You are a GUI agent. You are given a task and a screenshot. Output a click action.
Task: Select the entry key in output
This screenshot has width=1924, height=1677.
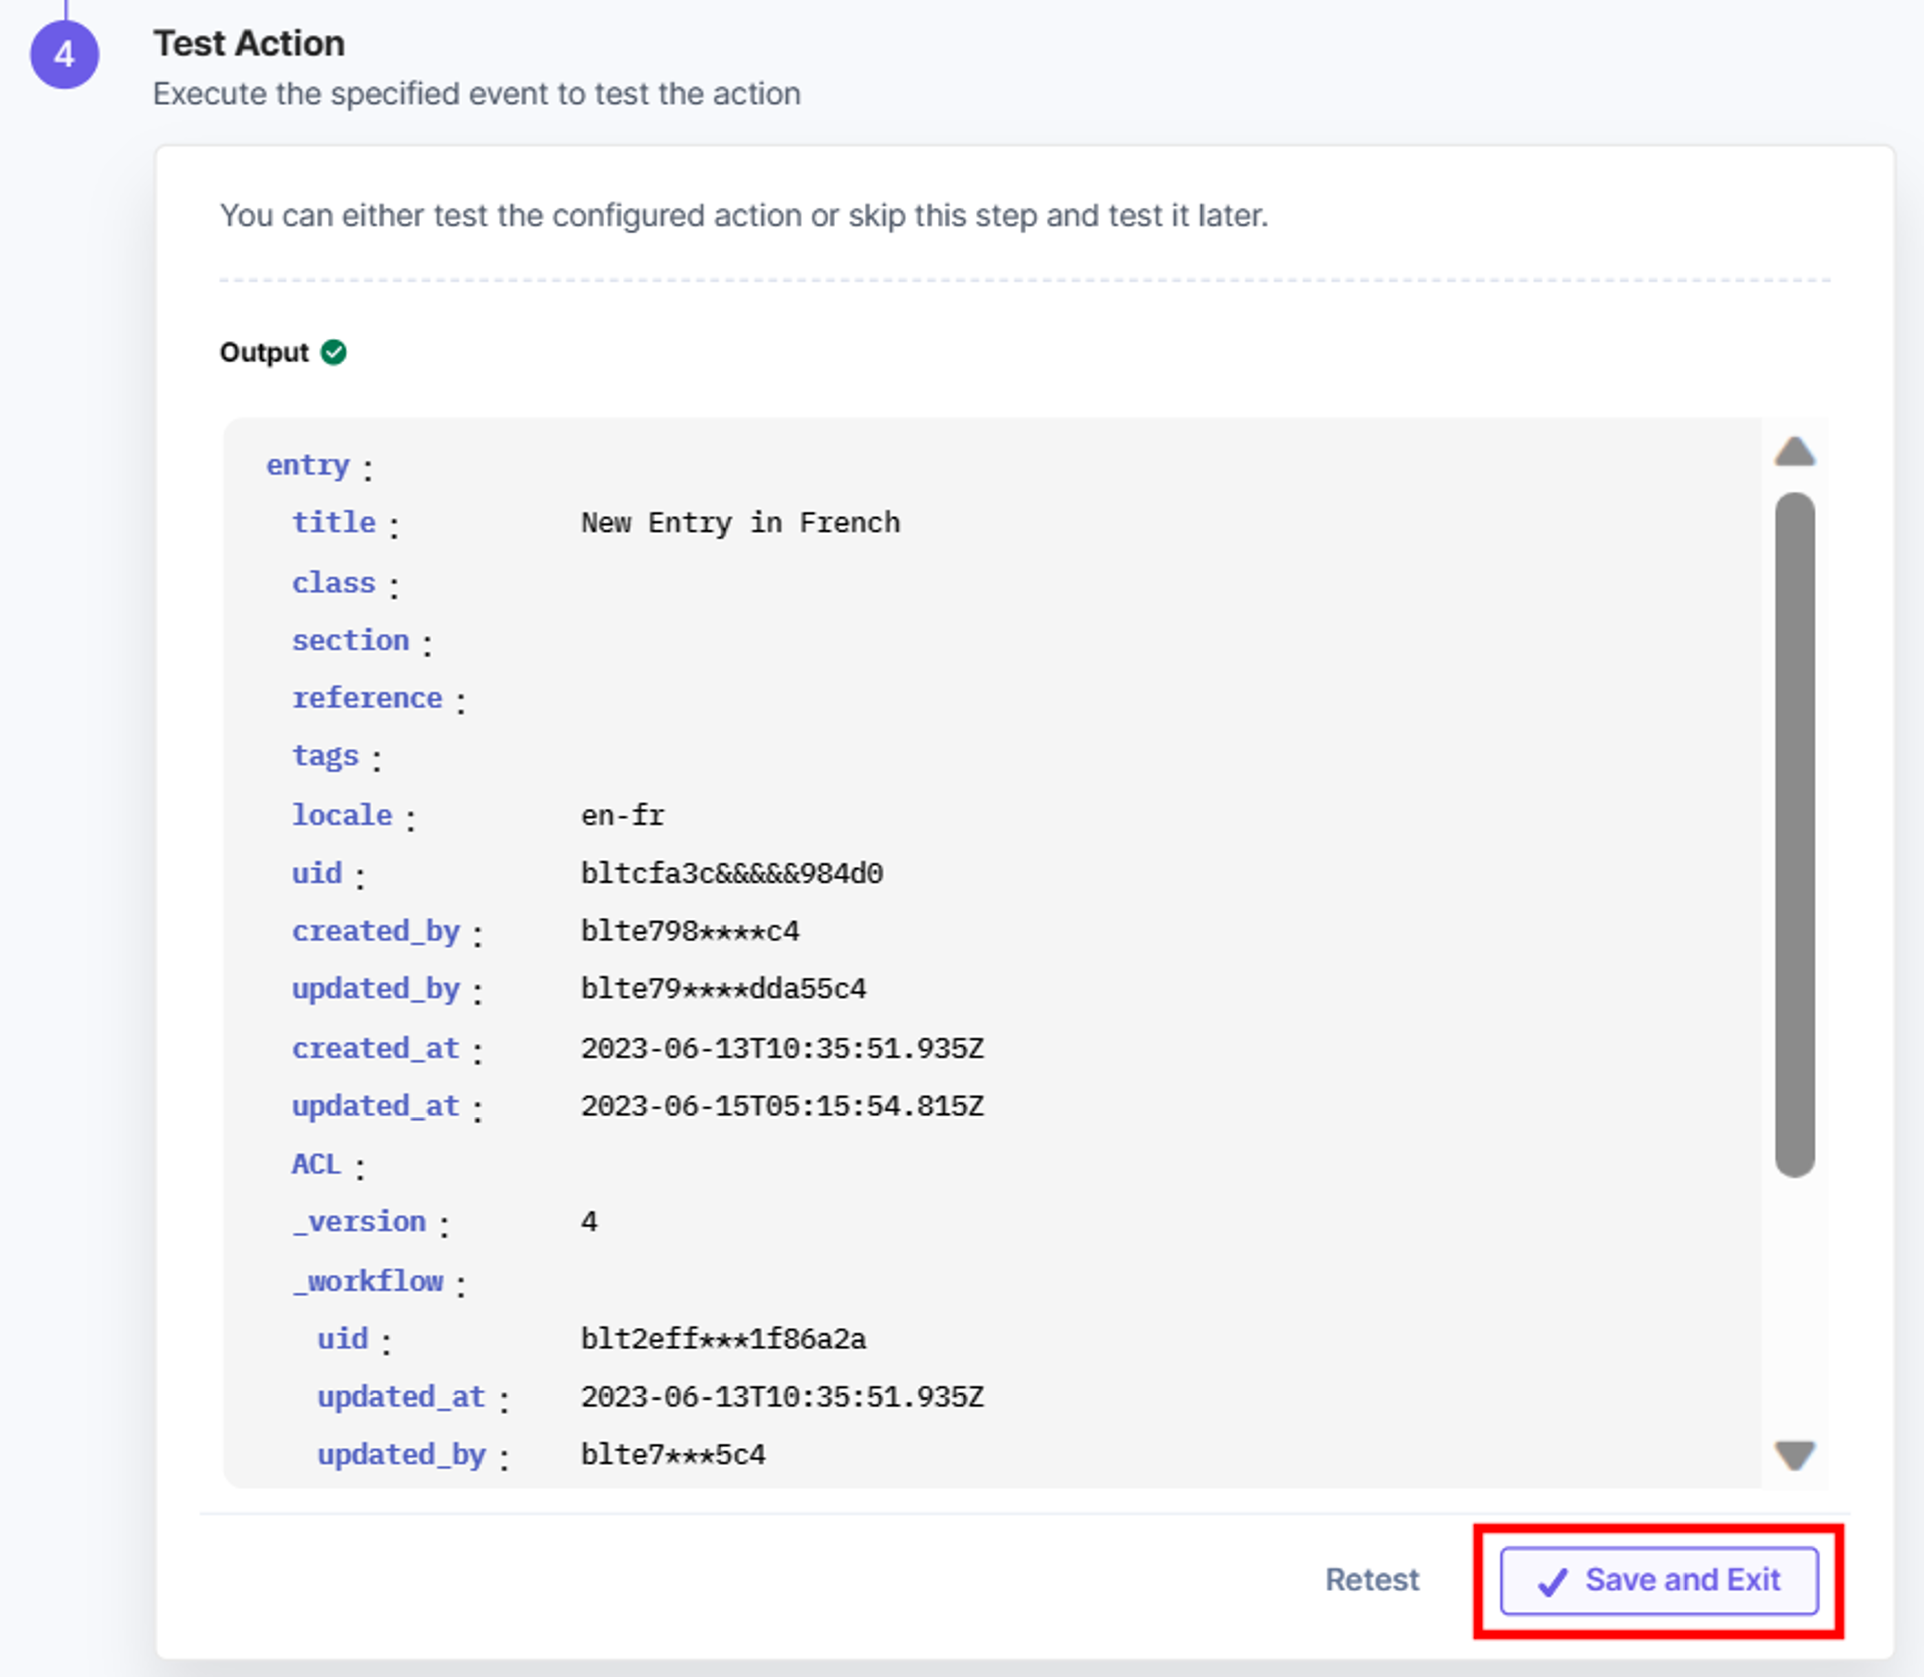coord(307,465)
